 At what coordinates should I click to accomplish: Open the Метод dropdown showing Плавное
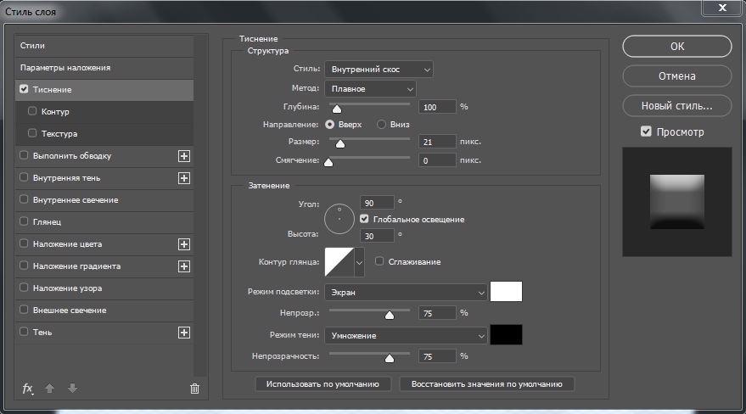pyautogui.click(x=370, y=89)
